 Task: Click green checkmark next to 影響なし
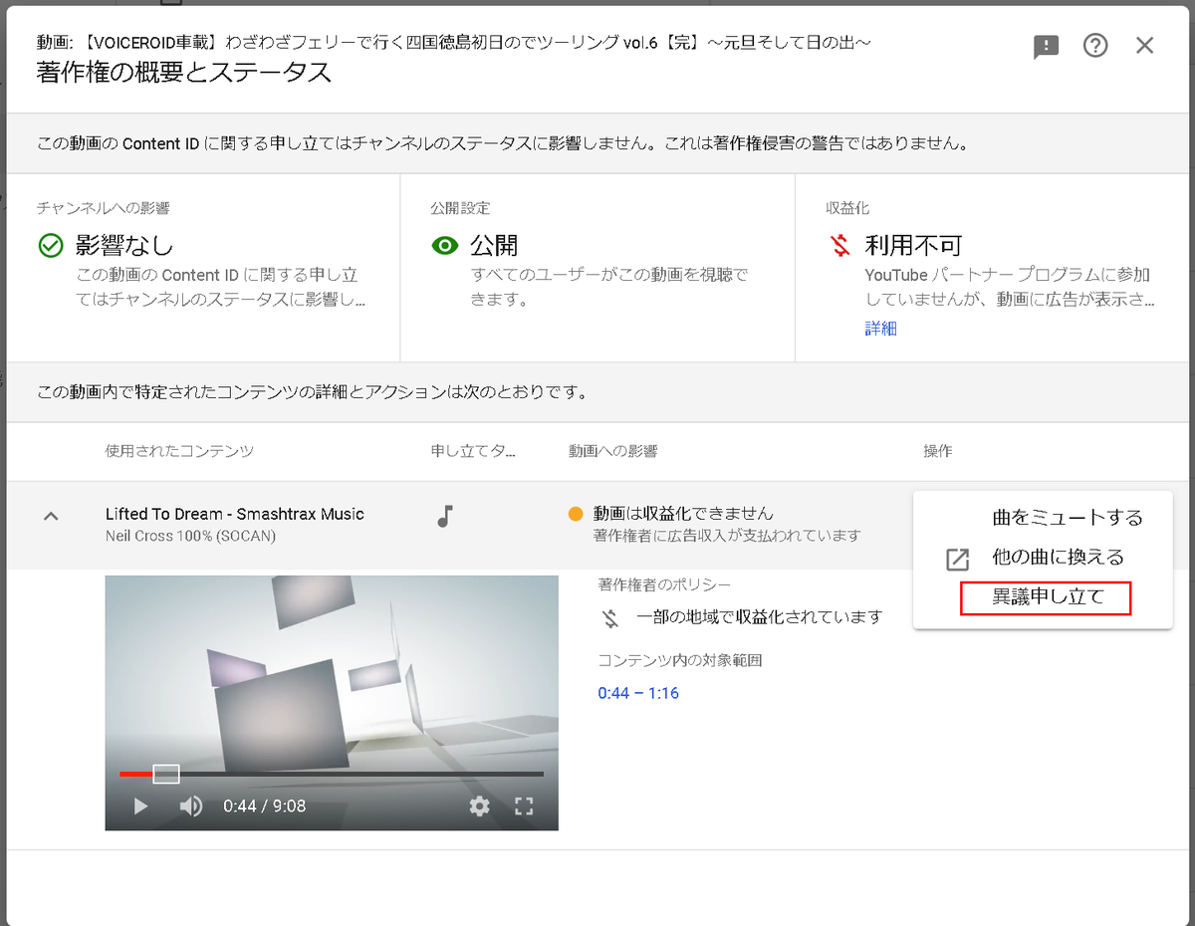tap(50, 245)
